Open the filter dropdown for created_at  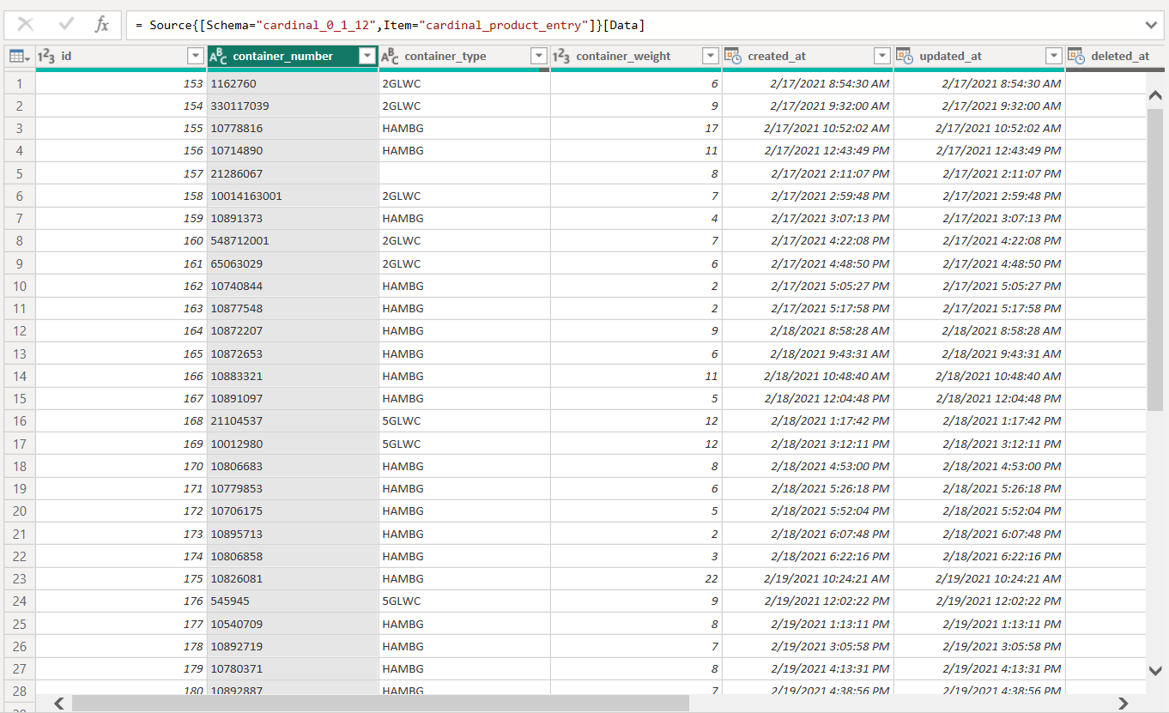point(882,57)
